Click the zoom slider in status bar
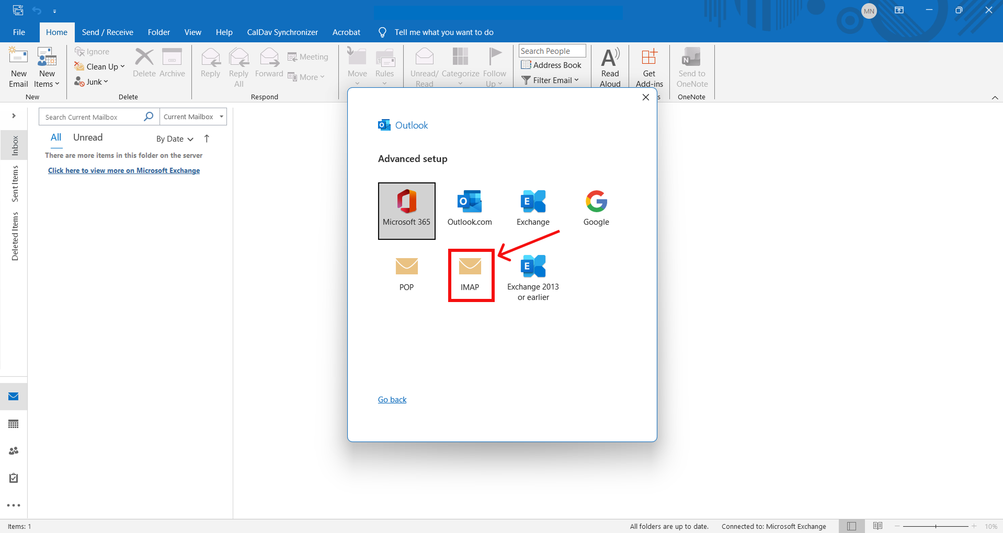 click(936, 526)
